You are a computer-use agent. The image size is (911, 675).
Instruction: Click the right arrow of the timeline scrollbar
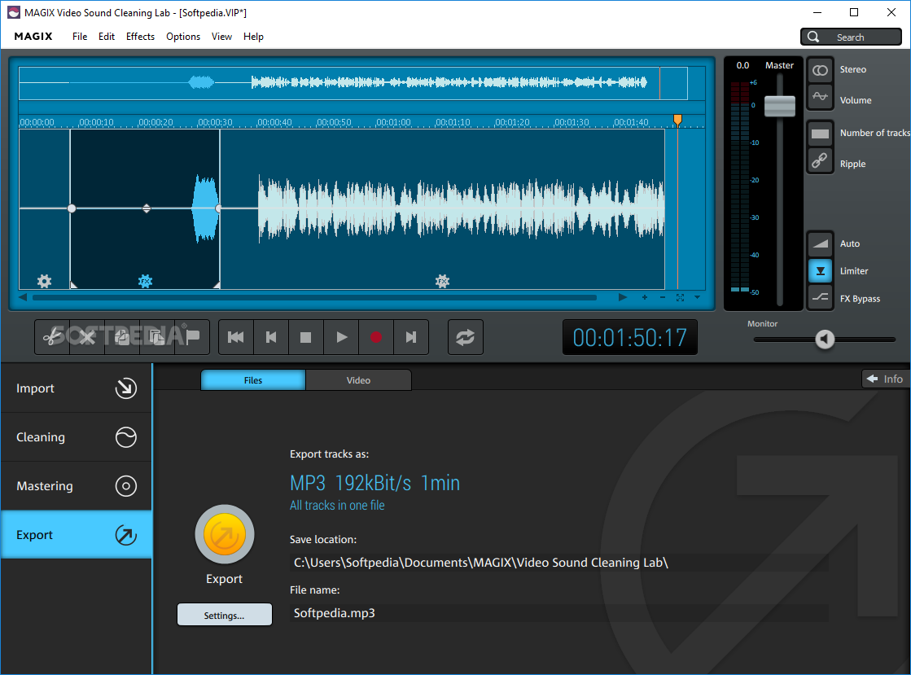tap(623, 297)
